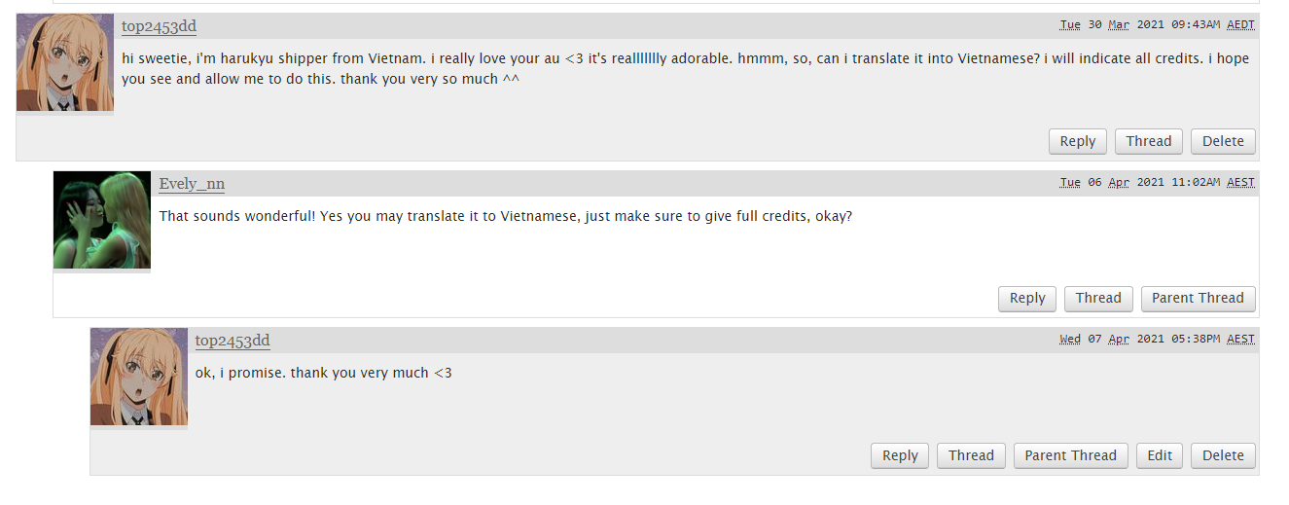Open Thread for the 30 Mar comment
The image size is (1289, 505).
pyautogui.click(x=1149, y=141)
